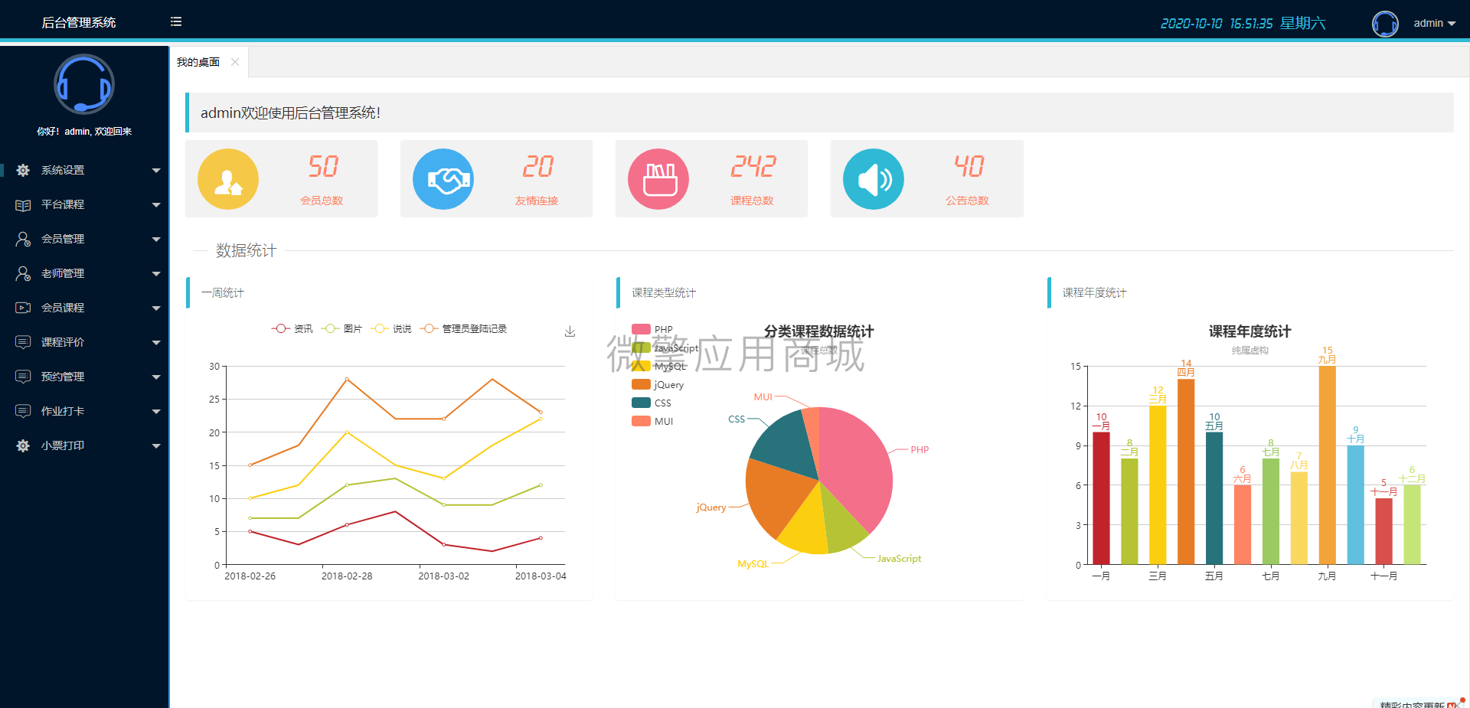
Task: Expand the 课程评价 menu arrow
Action: click(156, 343)
